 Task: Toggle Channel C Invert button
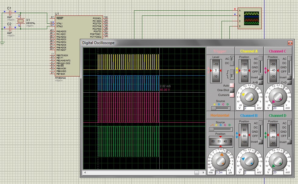(x=289, y=77)
